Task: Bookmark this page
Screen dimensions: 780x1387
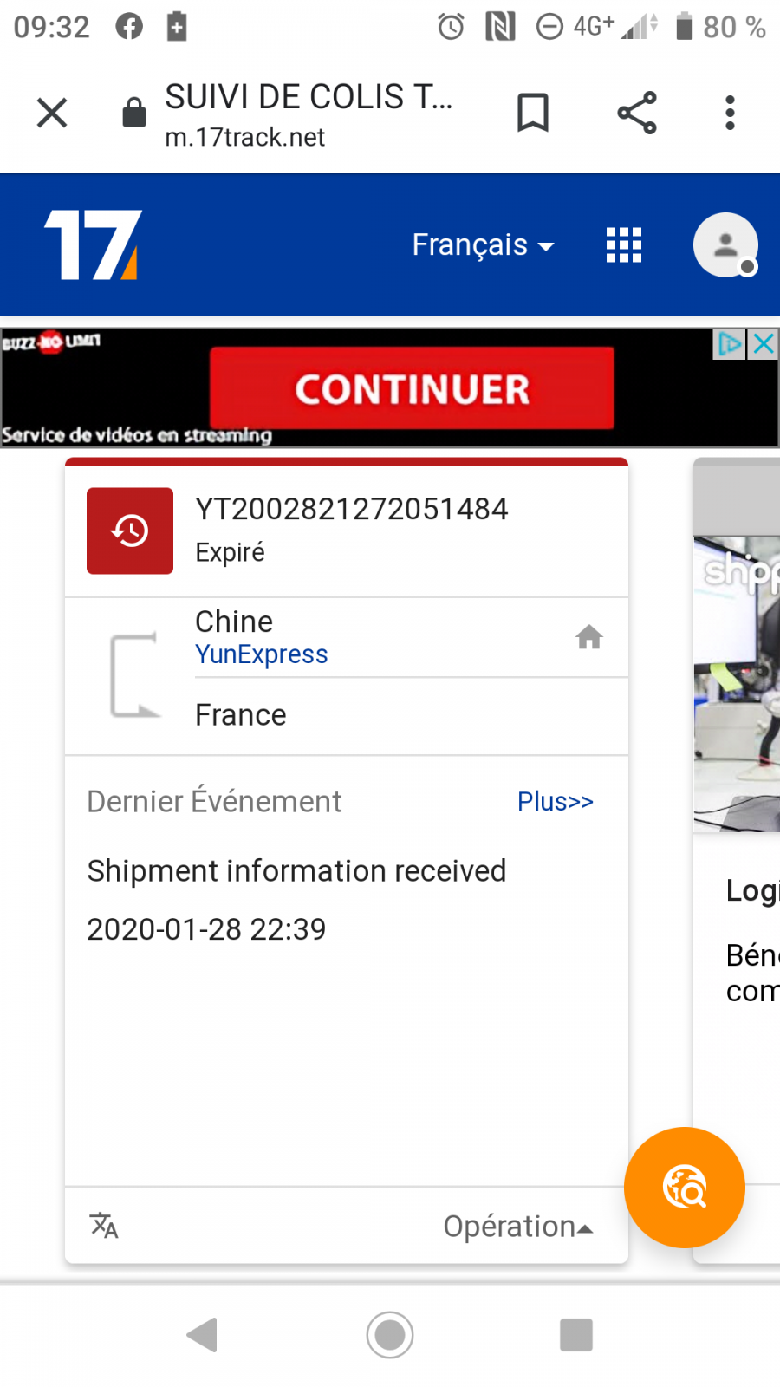Action: point(533,113)
